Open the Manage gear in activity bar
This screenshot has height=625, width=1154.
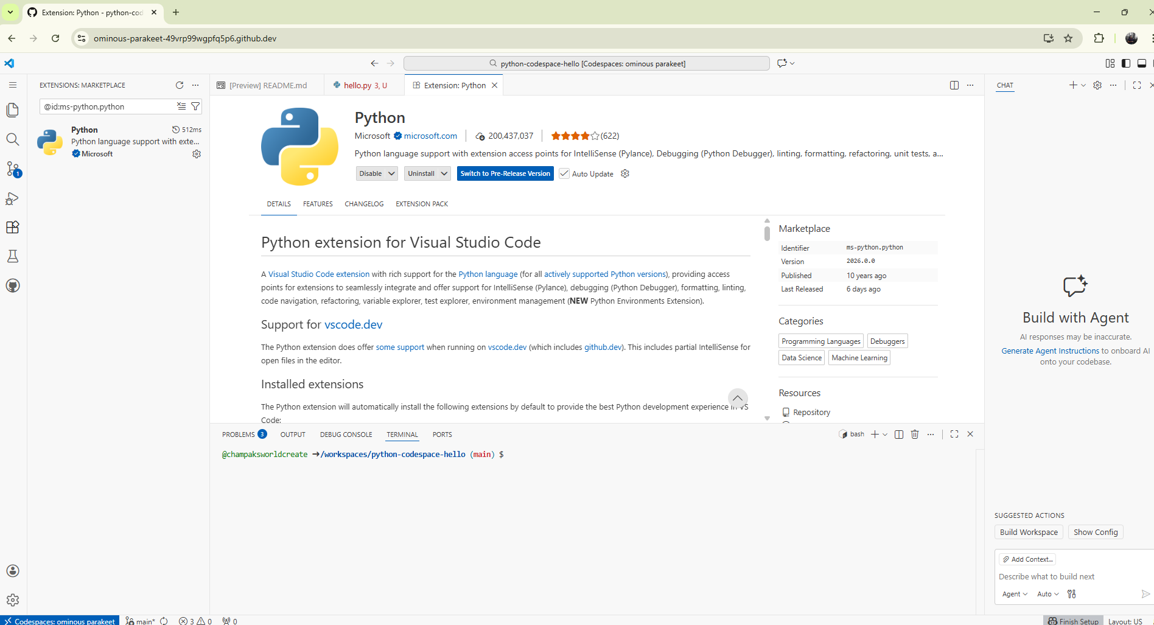(x=13, y=600)
